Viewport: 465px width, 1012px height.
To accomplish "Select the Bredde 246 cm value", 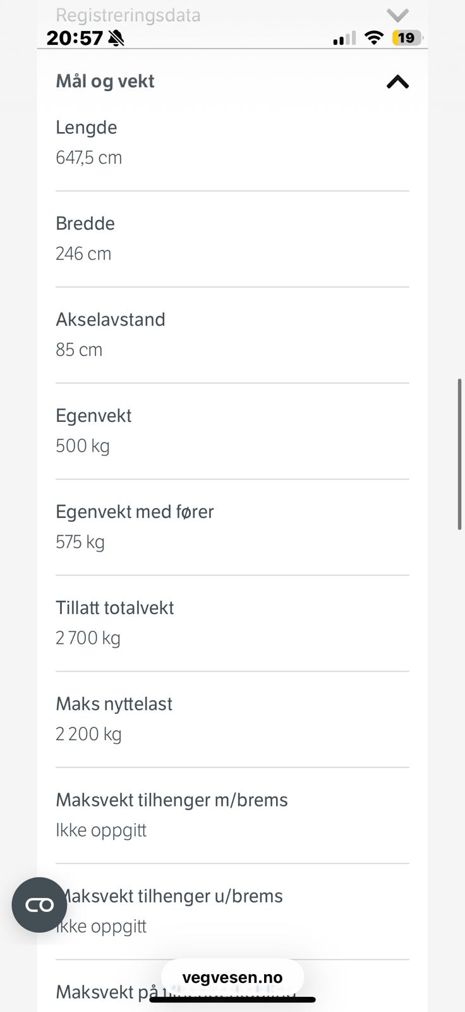I will 83,254.
